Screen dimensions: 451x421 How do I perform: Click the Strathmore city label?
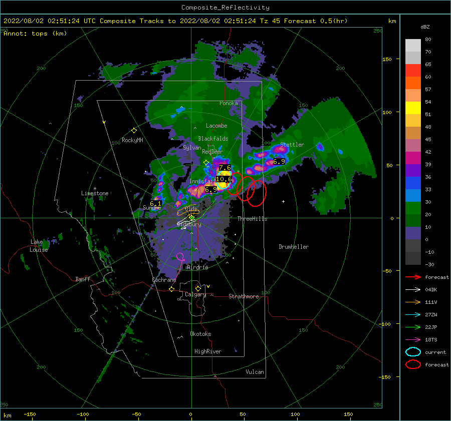coord(244,296)
